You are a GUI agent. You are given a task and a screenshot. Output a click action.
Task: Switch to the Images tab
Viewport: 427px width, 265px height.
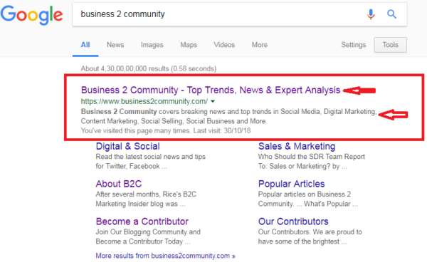(x=152, y=45)
